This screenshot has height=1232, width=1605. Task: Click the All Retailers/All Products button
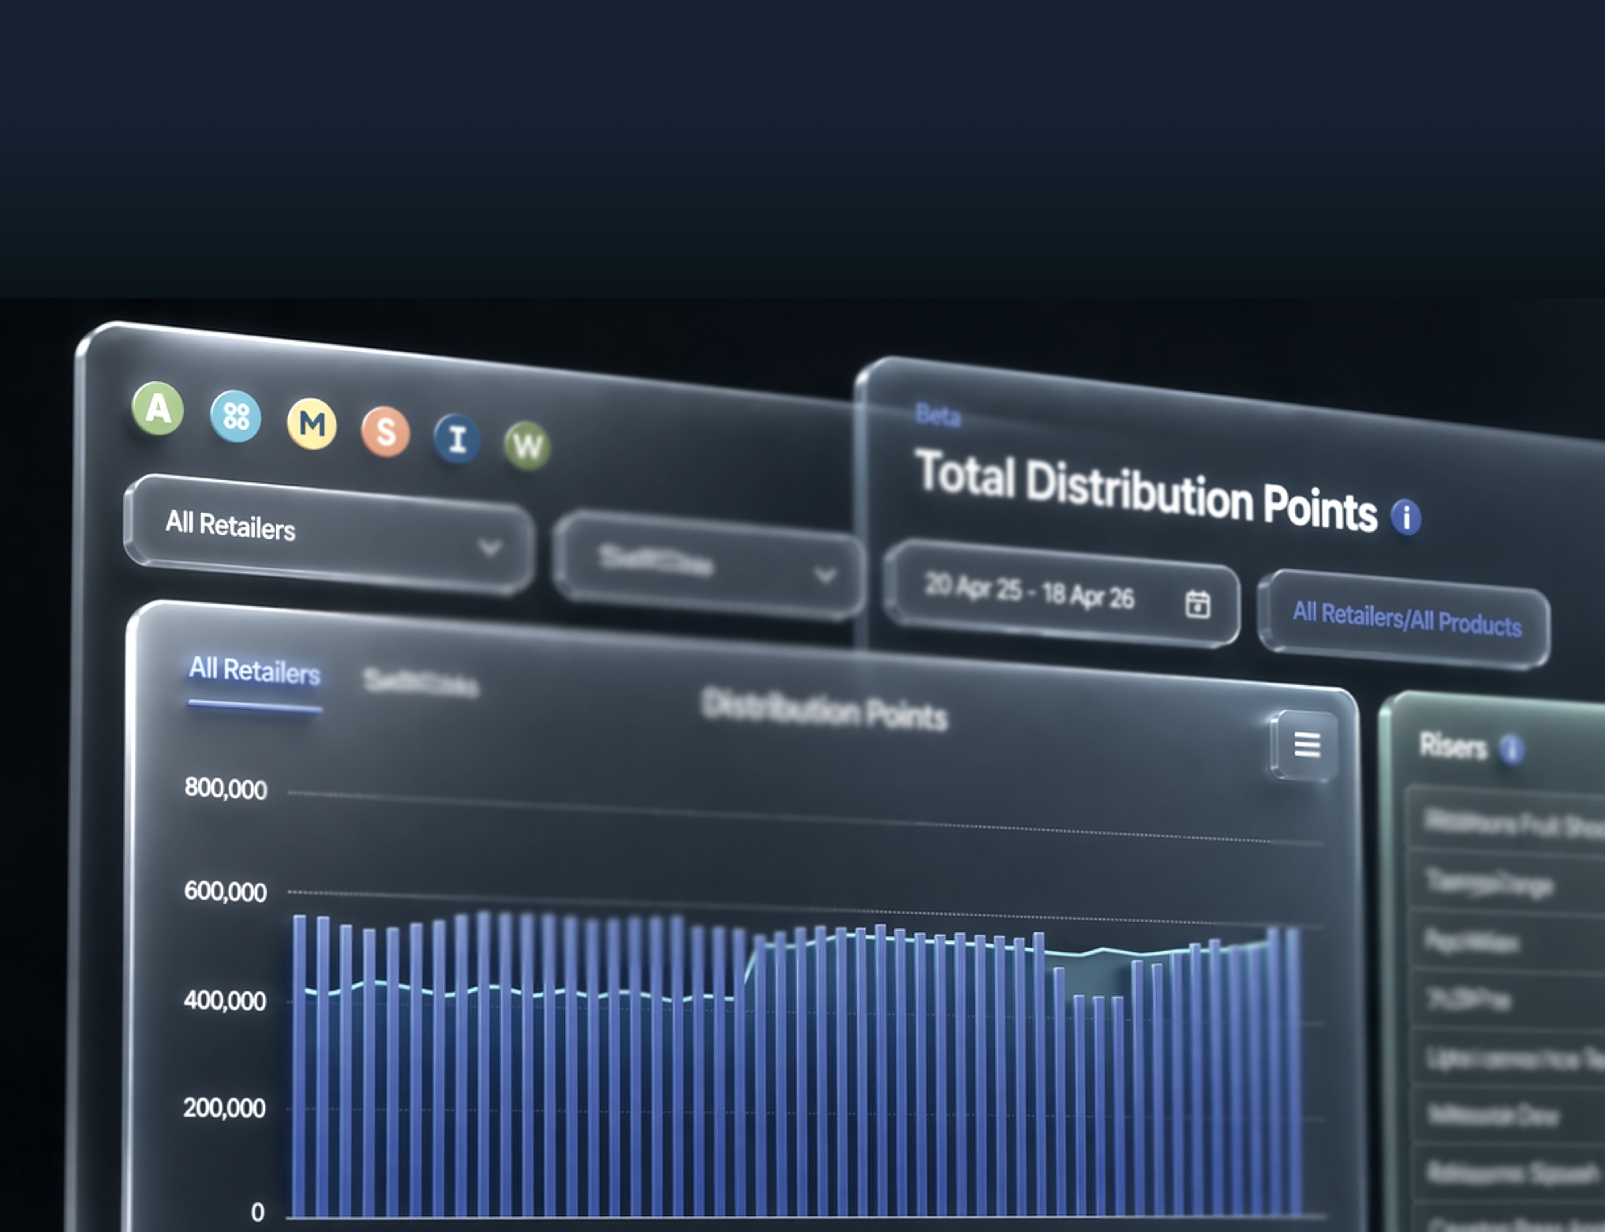click(1405, 619)
